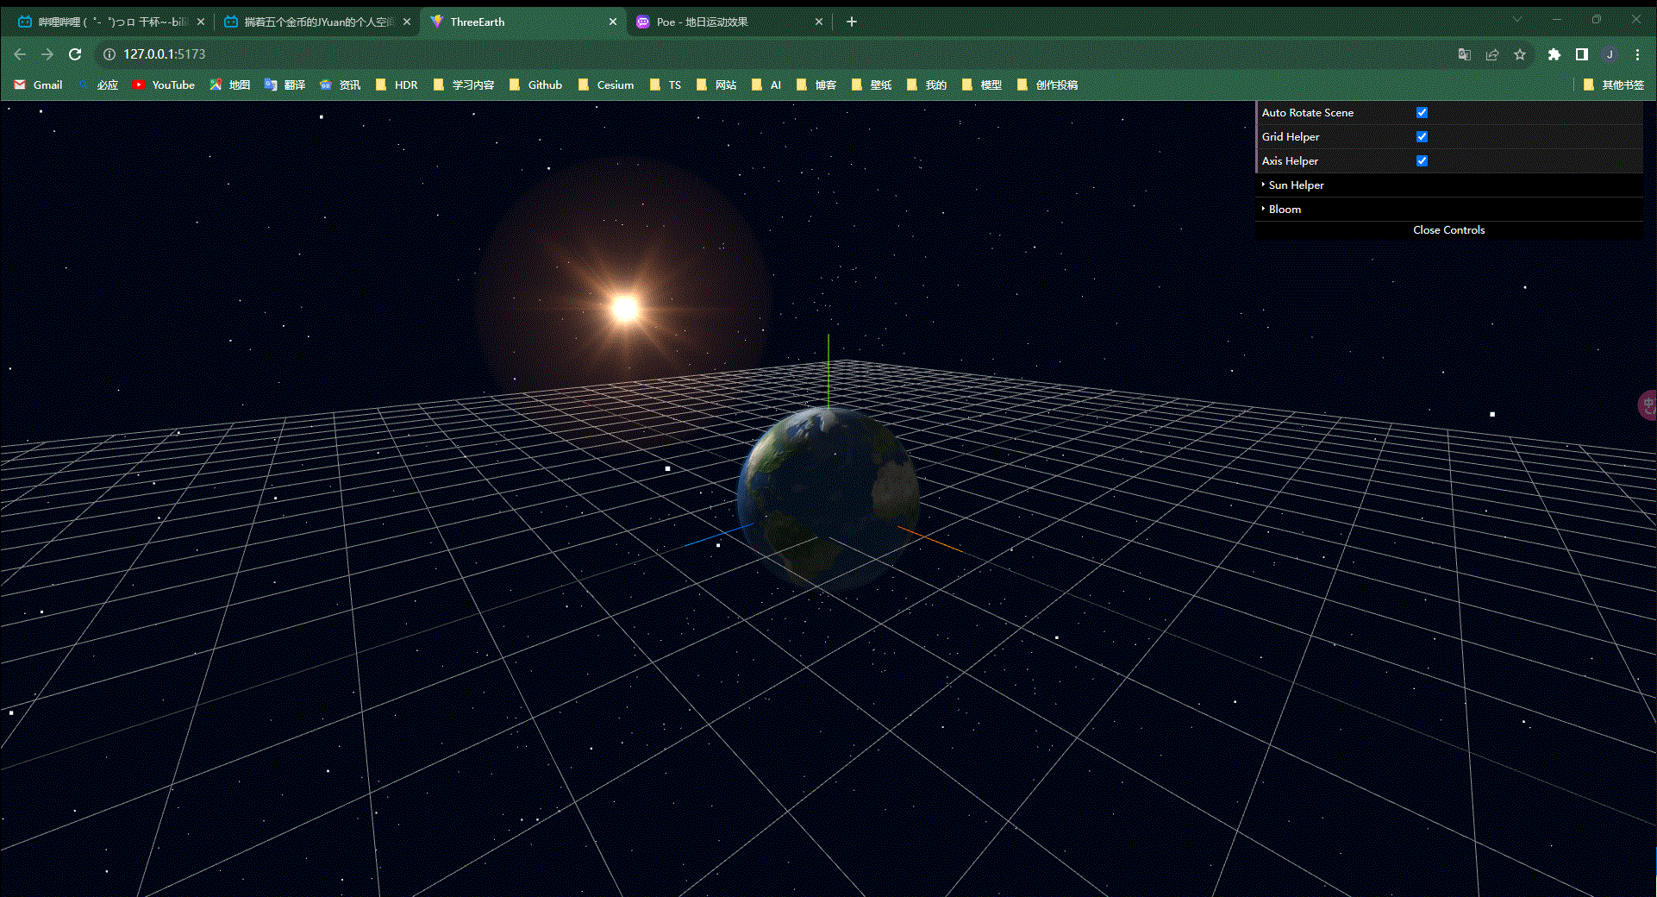Go back with the browser back arrow
Viewport: 1657px width, 897px height.
[x=20, y=54]
